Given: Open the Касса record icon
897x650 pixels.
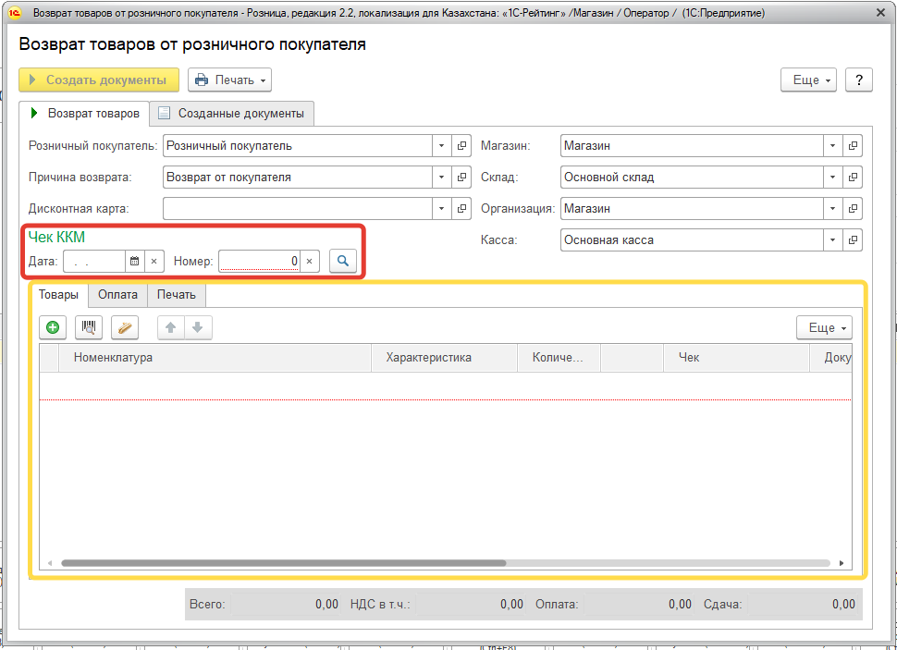Looking at the screenshot, I should point(853,240).
